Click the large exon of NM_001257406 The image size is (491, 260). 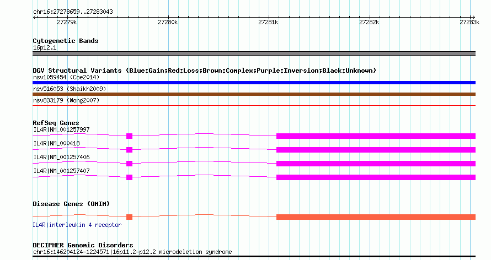pyautogui.click(x=376, y=164)
